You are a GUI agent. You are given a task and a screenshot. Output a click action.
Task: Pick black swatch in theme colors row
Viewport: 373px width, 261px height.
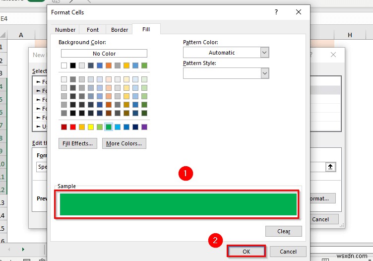tap(73, 65)
